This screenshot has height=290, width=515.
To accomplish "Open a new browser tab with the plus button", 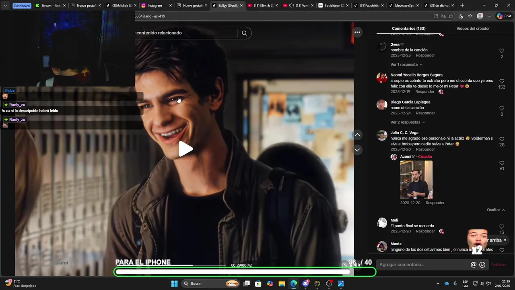I will (x=462, y=6).
